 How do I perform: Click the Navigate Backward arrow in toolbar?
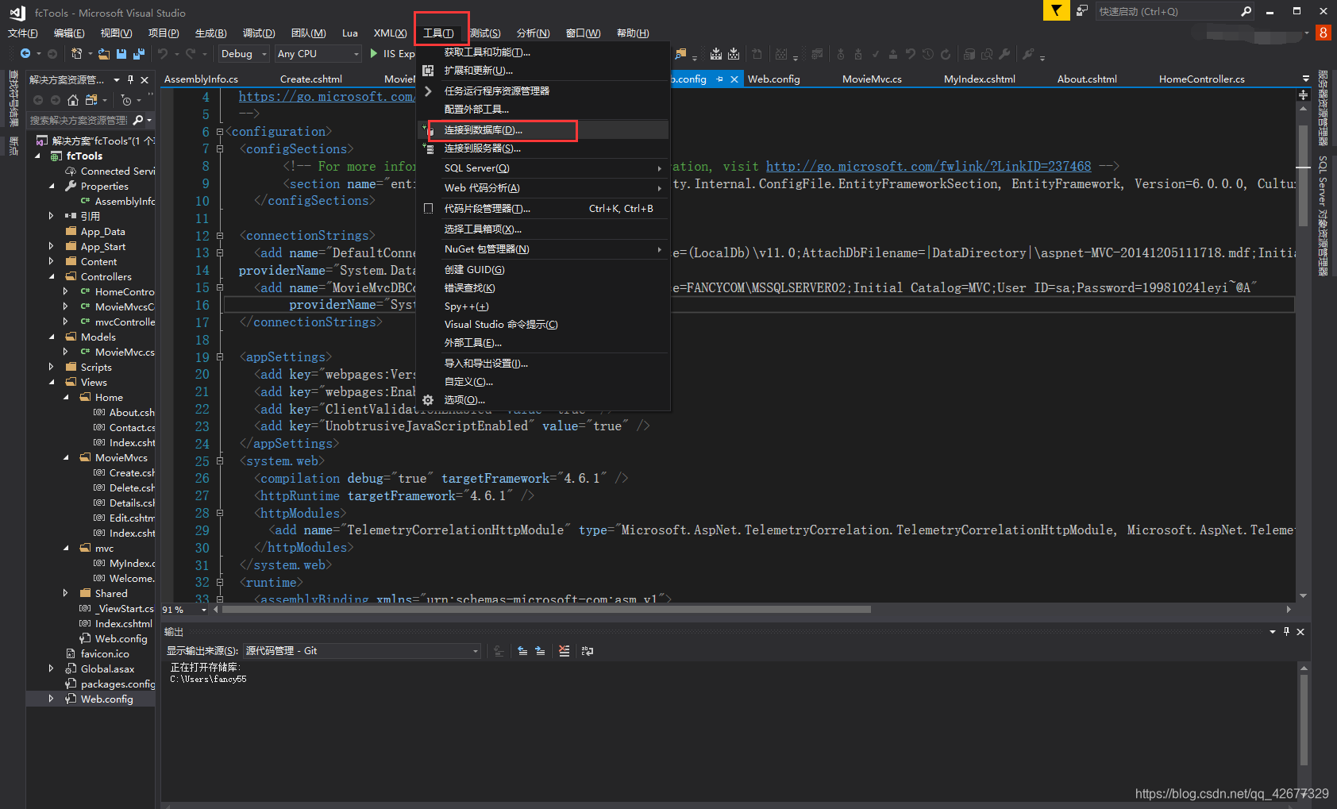pyautogui.click(x=25, y=53)
